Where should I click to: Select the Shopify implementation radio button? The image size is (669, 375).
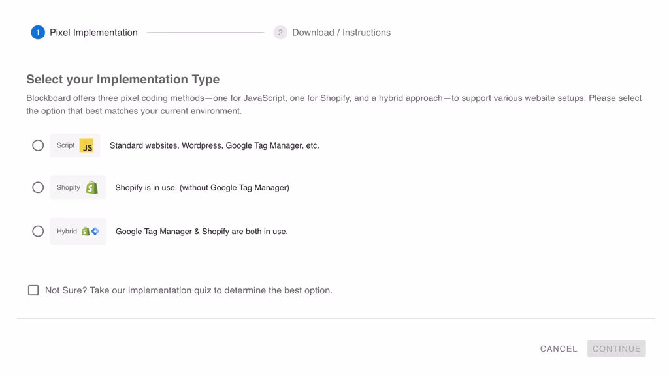[x=38, y=188]
